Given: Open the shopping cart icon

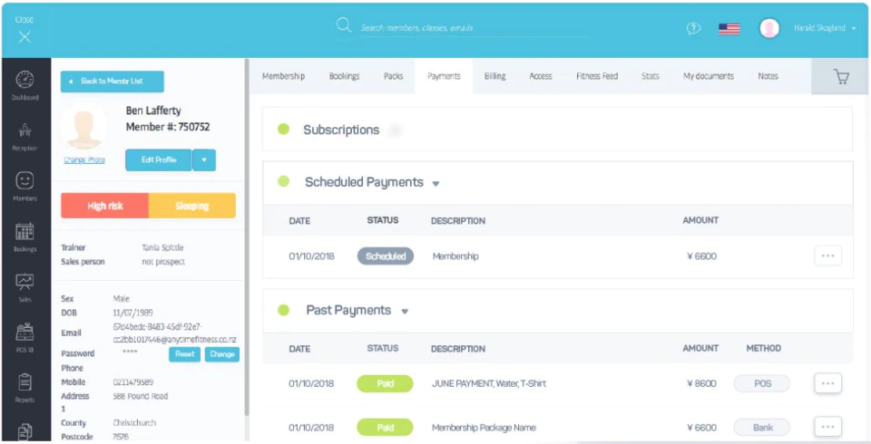Looking at the screenshot, I should click(842, 77).
